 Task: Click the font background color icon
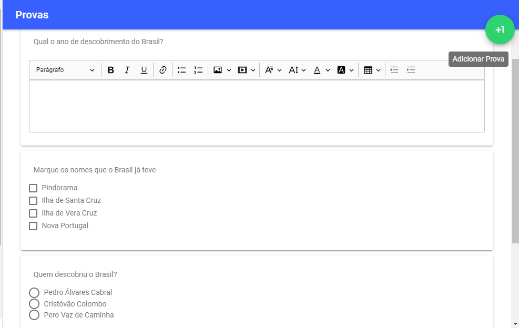point(341,70)
